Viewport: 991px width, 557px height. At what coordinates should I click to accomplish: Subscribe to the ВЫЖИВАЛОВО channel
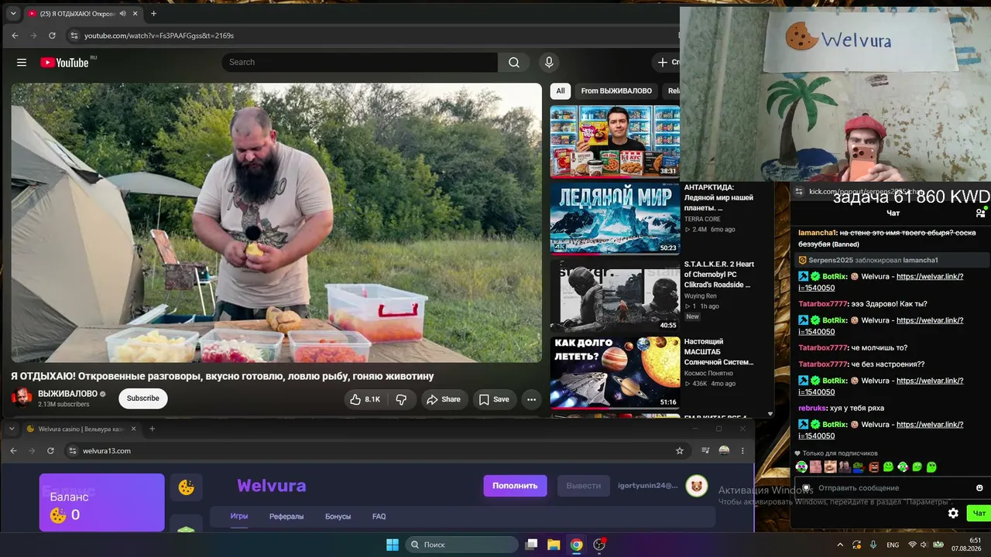(142, 398)
